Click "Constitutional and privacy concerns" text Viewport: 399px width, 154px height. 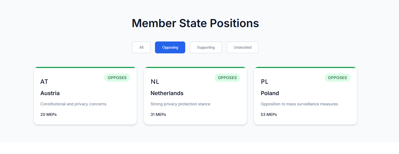click(73, 104)
